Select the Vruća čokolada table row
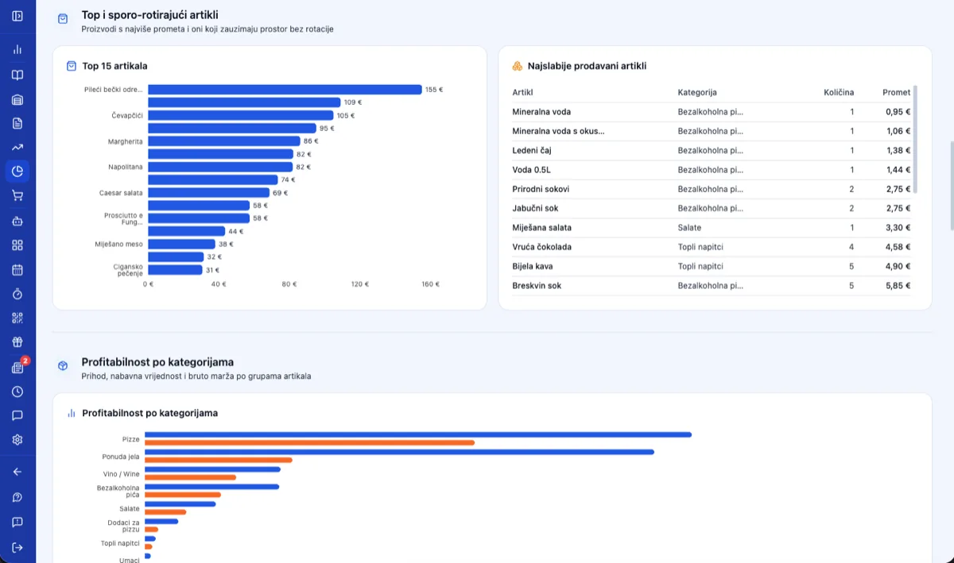The width and height of the screenshot is (954, 563). [x=712, y=247]
